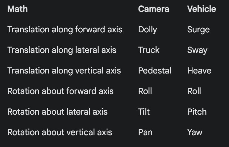Click Rotation about lateral axis text
229x147 pixels.
pos(57,112)
